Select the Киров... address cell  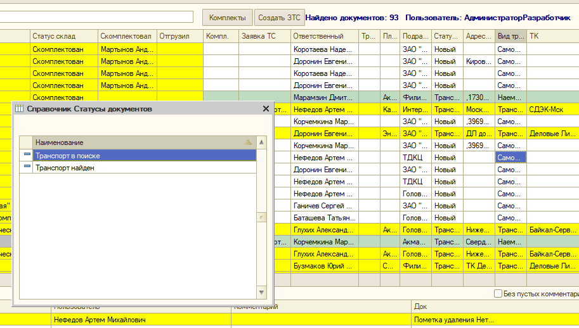pyautogui.click(x=479, y=61)
